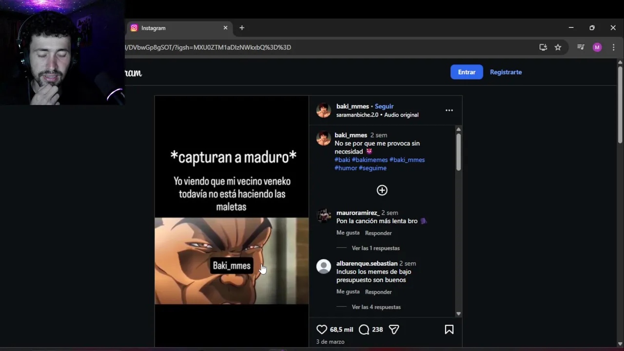This screenshot has height=351, width=624.
Task: Open the #humor hashtag
Action: click(346, 168)
